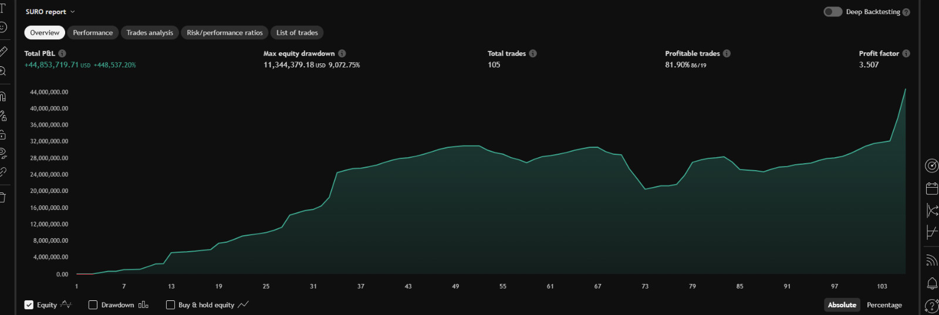
Task: Activate the Zoom In tool
Action: (3, 71)
